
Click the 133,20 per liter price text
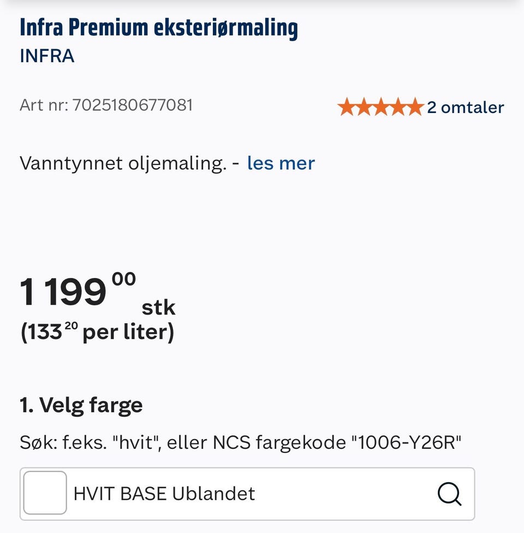[x=97, y=332]
